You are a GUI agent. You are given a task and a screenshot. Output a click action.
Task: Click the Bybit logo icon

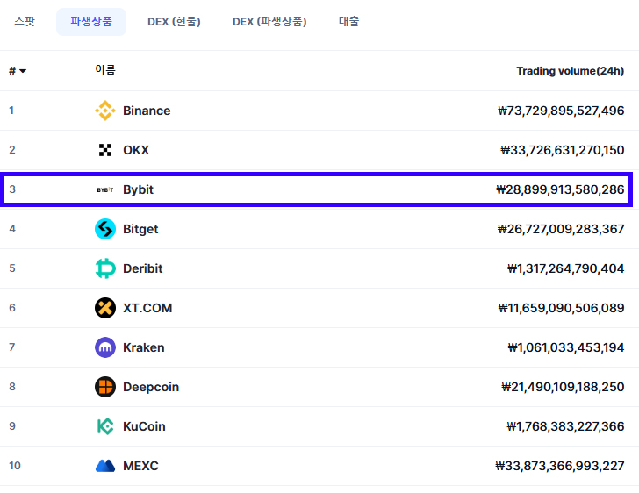coord(105,189)
